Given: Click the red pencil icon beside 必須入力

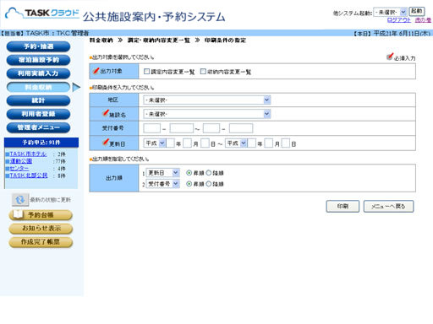Looking at the screenshot, I should [x=390, y=57].
